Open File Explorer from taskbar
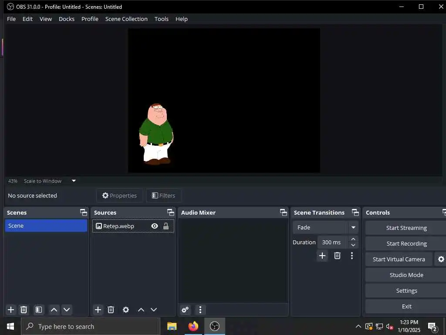 [x=172, y=326]
